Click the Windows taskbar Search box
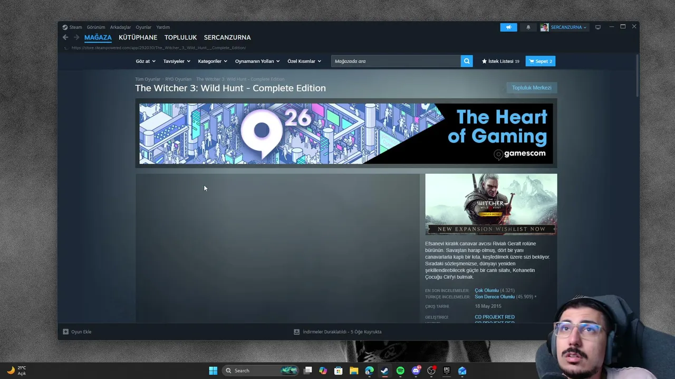675x379 pixels. click(260, 371)
